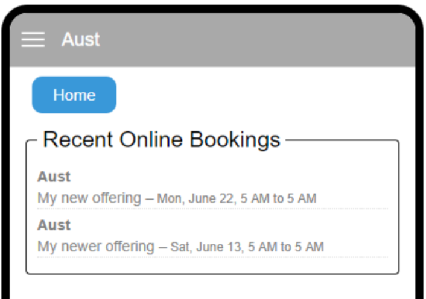Click blank space below the bookings list inside panel
Image resolution: width=426 pixels, height=299 pixels.
[x=211, y=265]
